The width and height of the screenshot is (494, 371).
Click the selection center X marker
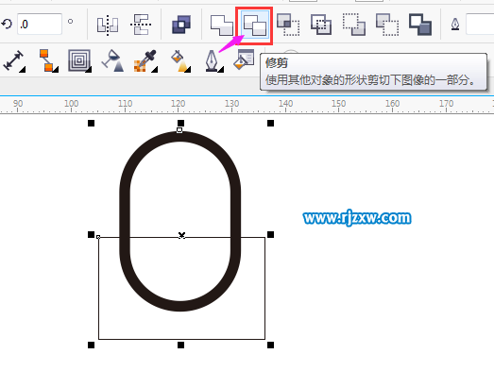(181, 235)
